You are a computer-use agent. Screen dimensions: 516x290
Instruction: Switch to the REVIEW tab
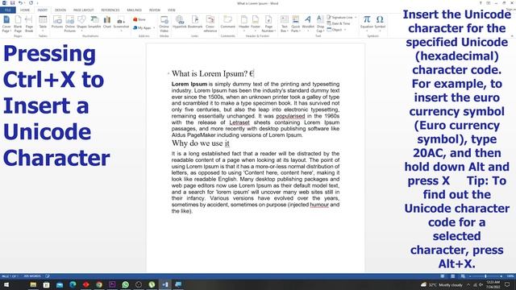[155, 10]
